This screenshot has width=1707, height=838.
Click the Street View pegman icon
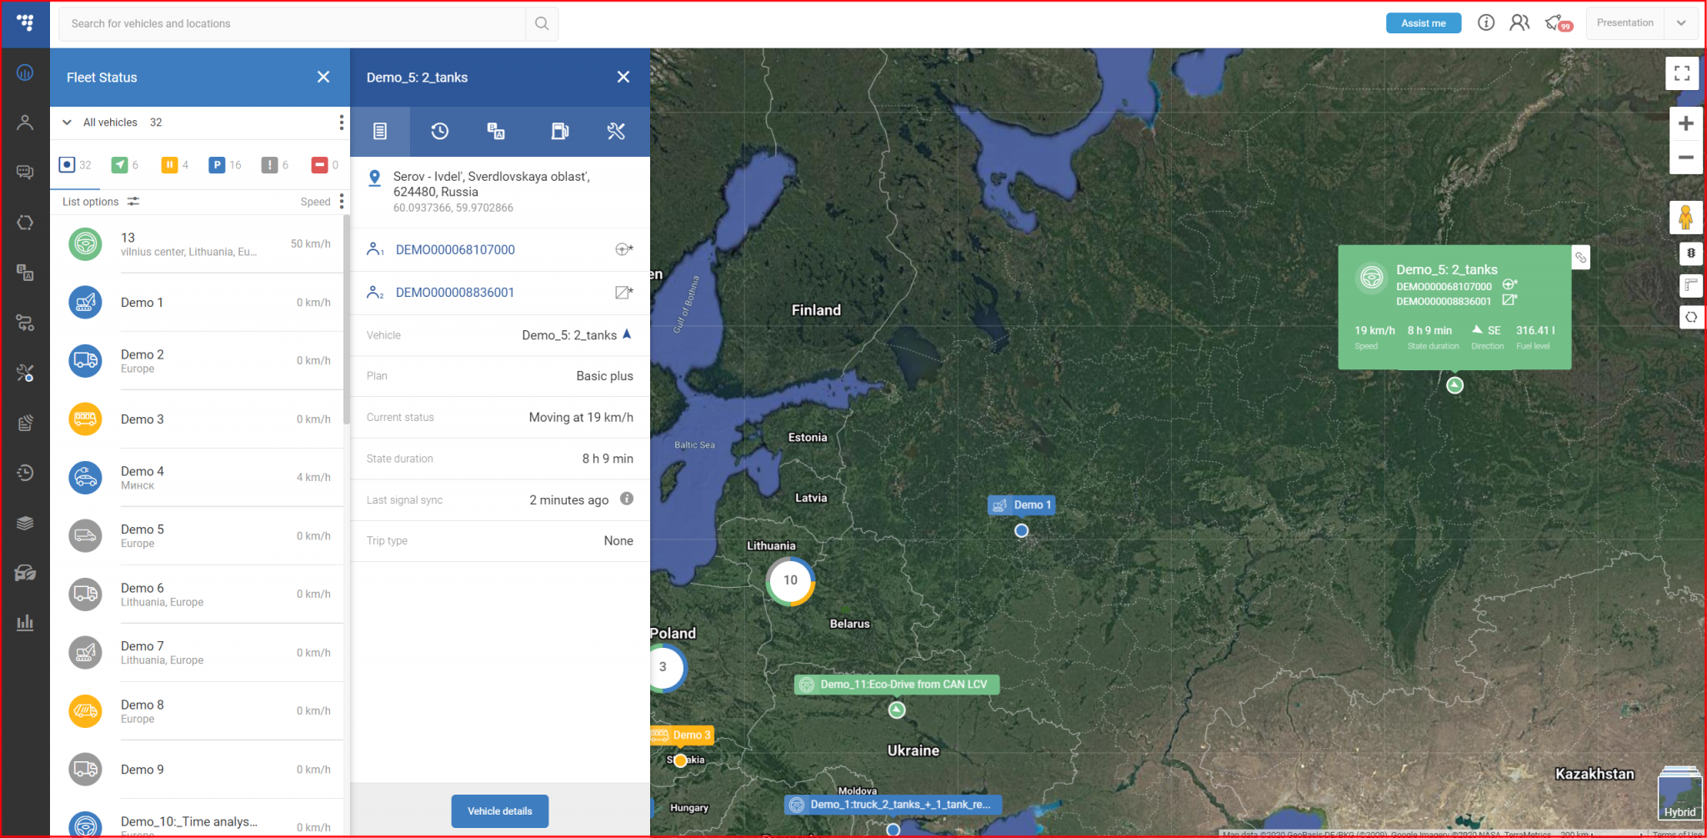pyautogui.click(x=1684, y=218)
